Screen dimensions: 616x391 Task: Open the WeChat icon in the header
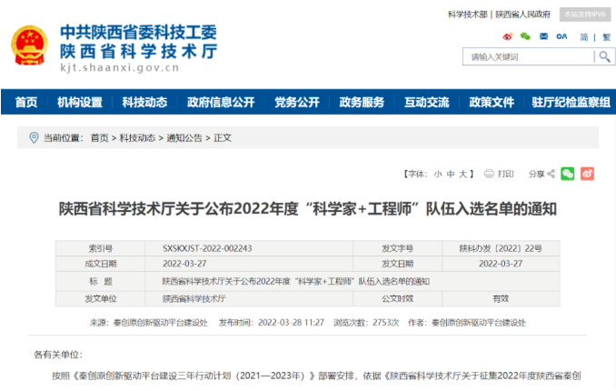(x=525, y=36)
